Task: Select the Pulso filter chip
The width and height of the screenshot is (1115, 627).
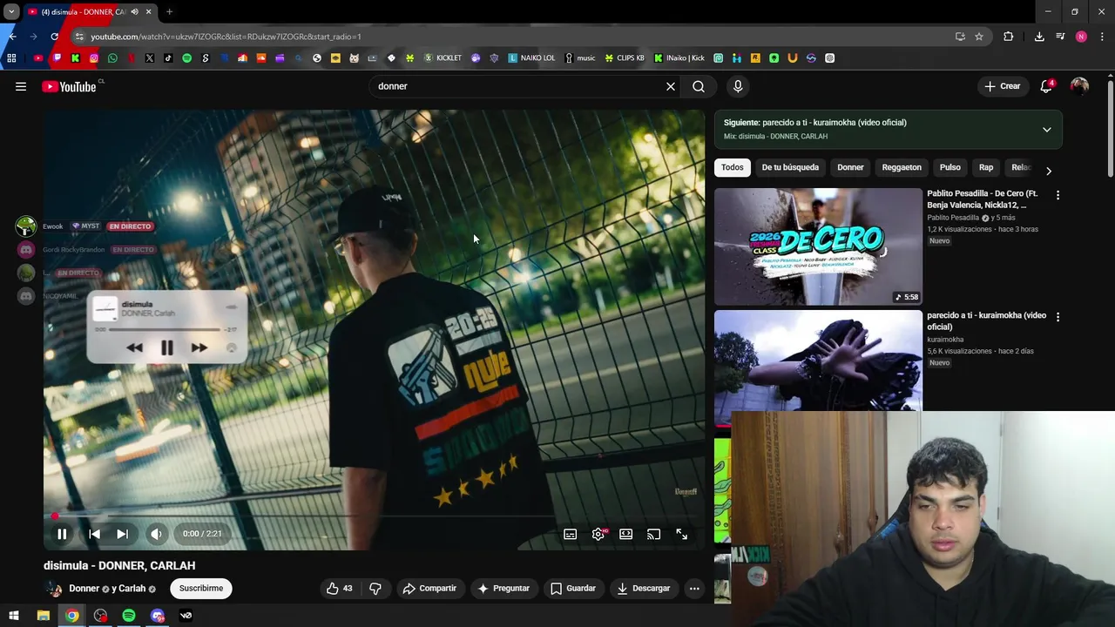Action: click(950, 167)
